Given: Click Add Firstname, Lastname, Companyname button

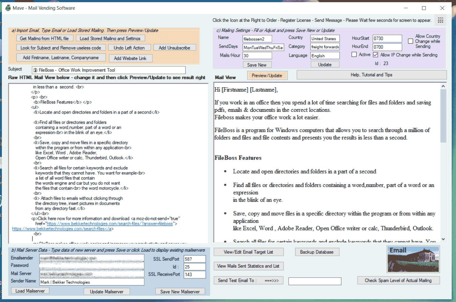Looking at the screenshot, I should click(61, 58).
